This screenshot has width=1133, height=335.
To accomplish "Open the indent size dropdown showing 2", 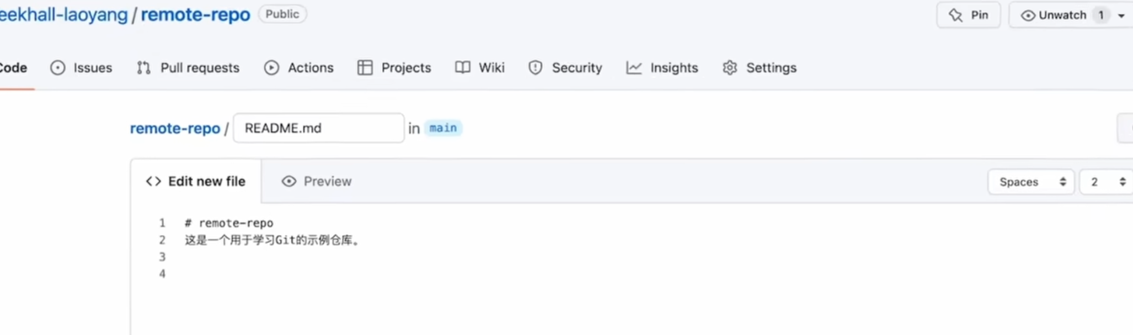I will (x=1107, y=182).
